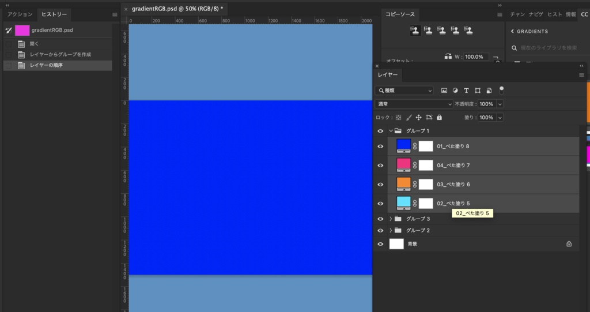
Task: Hide layer 03_べた塗り 6 visibility eye
Action: point(380,185)
